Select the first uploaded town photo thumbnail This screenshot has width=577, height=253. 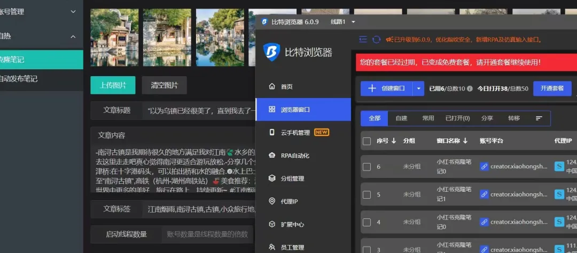click(114, 37)
